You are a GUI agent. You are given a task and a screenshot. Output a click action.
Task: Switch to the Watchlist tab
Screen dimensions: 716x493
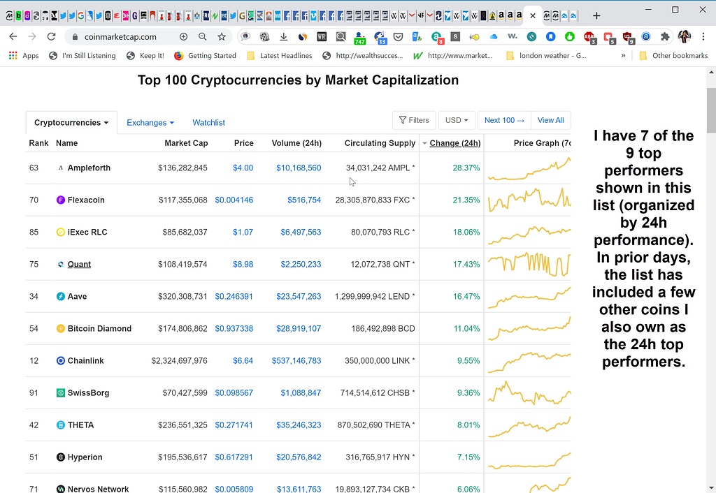pos(208,123)
